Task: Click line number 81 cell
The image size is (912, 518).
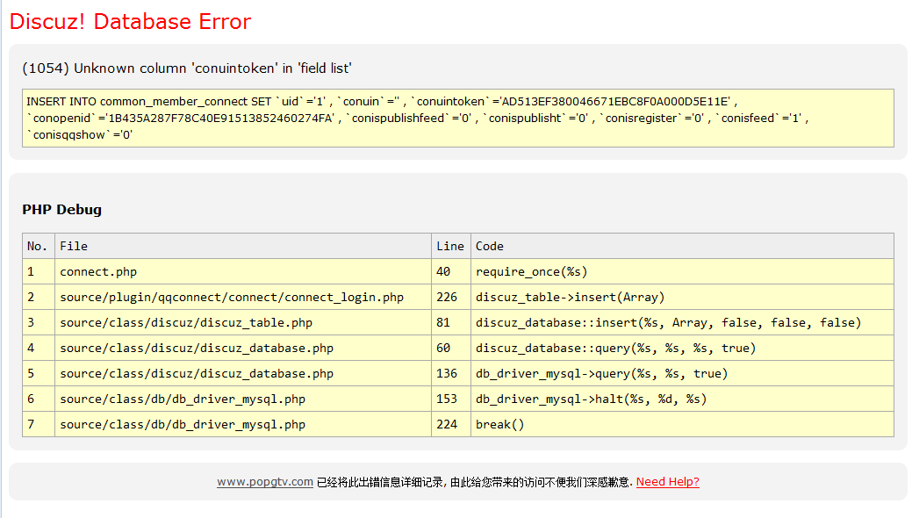Action: coord(451,322)
